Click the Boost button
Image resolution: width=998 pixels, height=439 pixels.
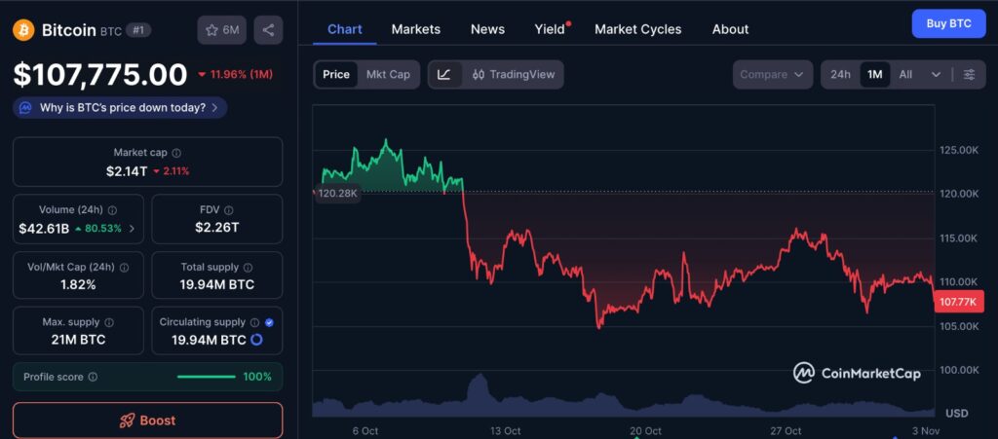tap(148, 421)
